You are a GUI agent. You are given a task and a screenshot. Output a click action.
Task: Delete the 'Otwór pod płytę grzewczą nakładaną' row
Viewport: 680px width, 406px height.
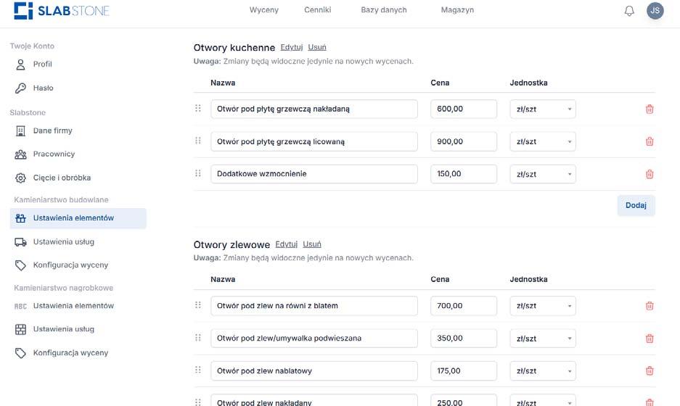click(650, 109)
